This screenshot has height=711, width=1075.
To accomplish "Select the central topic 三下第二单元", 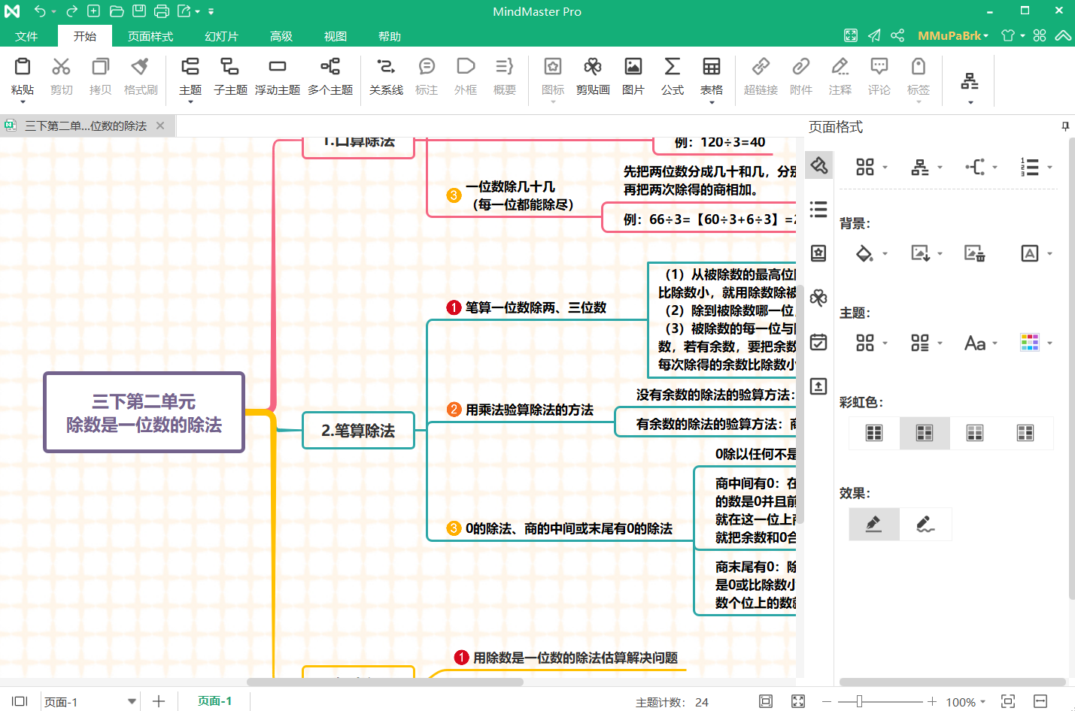I will click(144, 413).
